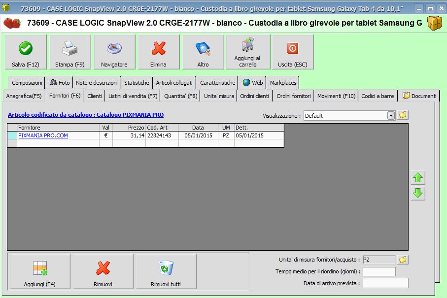
Task: Select the PZ unit cell in the row
Action: pyautogui.click(x=226, y=135)
